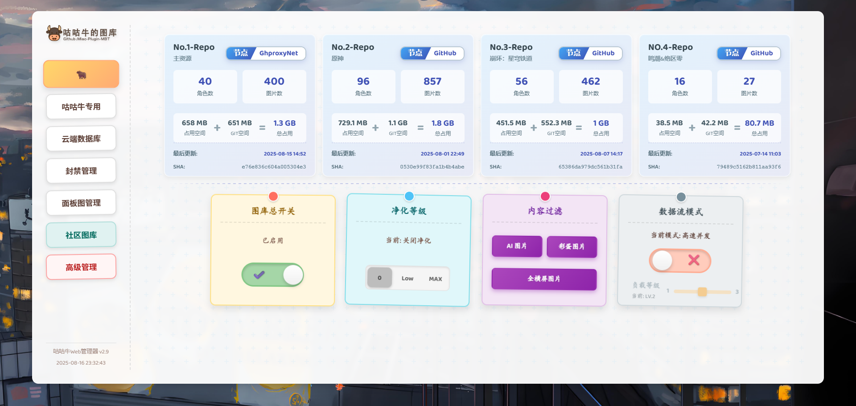
Task: Toggle the 全横屏图片 filter button
Action: [544, 279]
